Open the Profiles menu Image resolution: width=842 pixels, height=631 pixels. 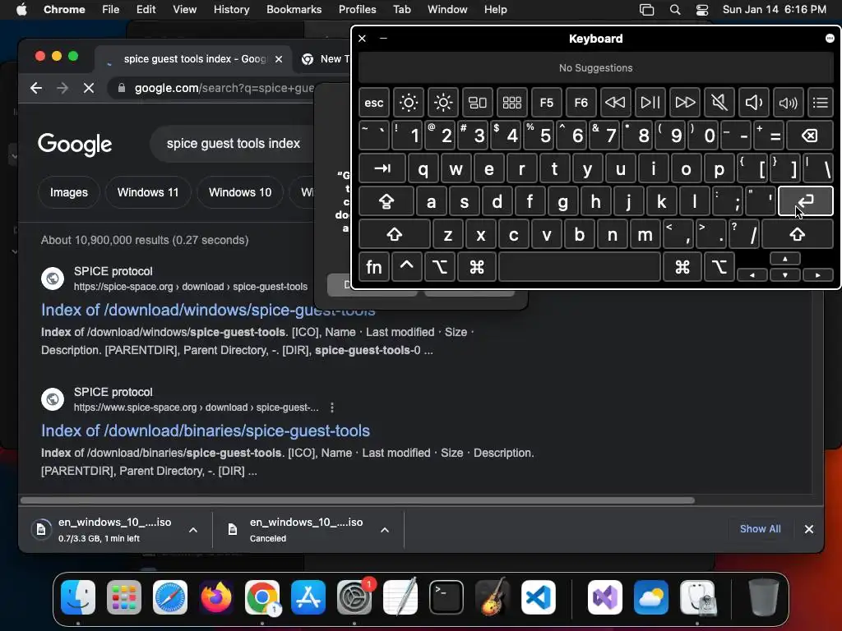[357, 10]
